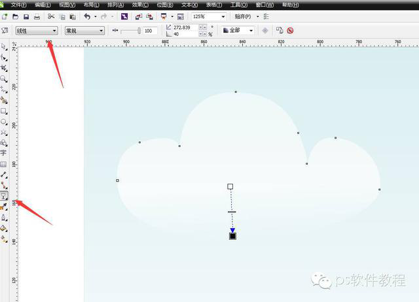Select the Freehand curve tool
This screenshot has width=419, height=302.
point(4,90)
